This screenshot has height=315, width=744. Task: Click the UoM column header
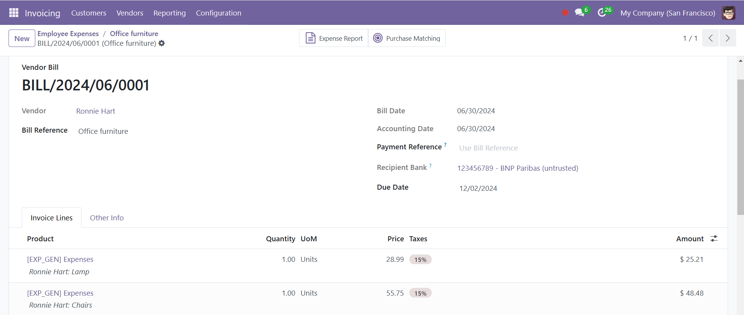[309, 239]
